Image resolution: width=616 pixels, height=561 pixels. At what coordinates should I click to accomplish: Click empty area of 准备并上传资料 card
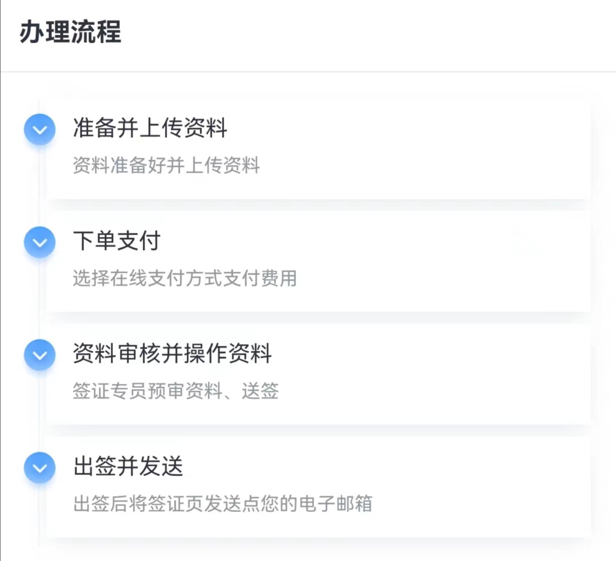[x=432, y=149]
